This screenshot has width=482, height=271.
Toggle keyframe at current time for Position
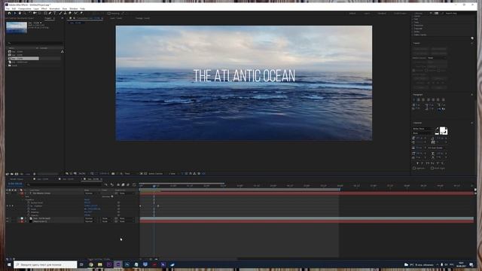point(10,206)
